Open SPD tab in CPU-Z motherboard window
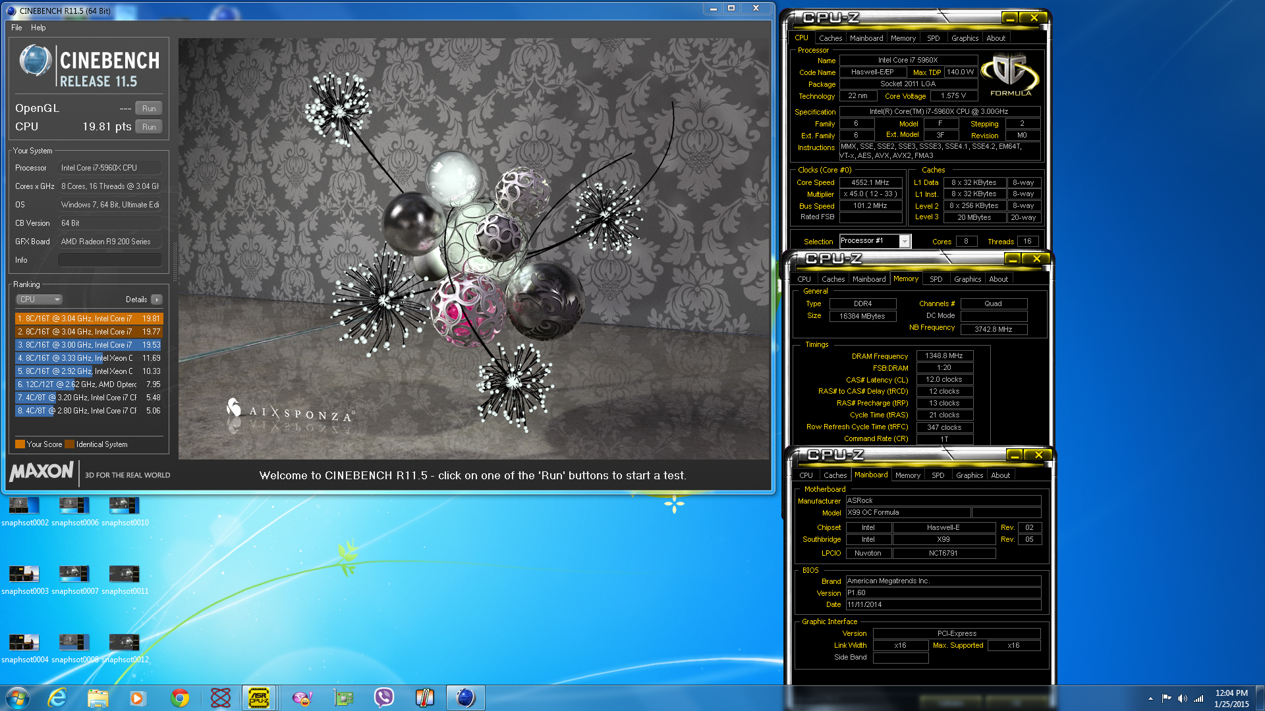 (938, 475)
